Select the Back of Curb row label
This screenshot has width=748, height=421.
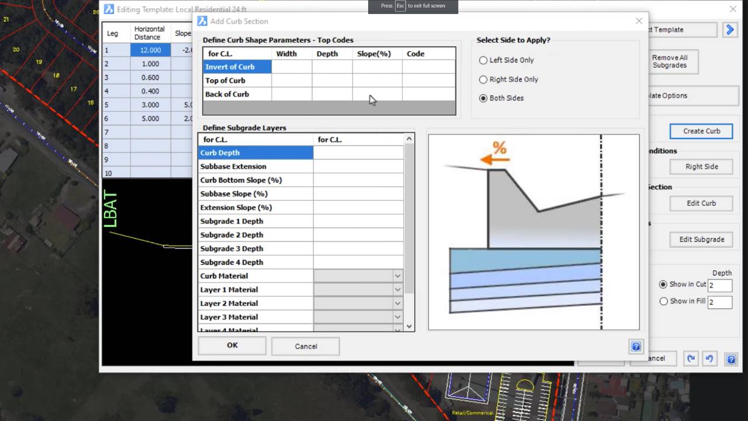point(237,94)
